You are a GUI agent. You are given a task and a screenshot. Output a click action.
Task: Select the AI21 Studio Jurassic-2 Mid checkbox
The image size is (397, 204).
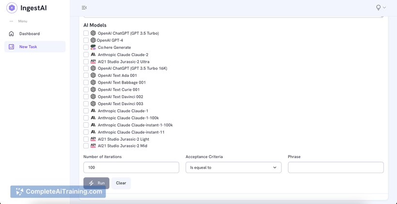[86, 146]
